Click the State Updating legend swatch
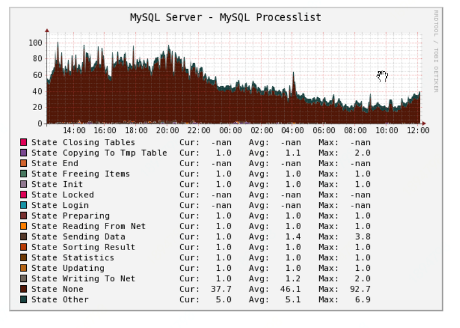460x328 pixels. pyautogui.click(x=24, y=268)
